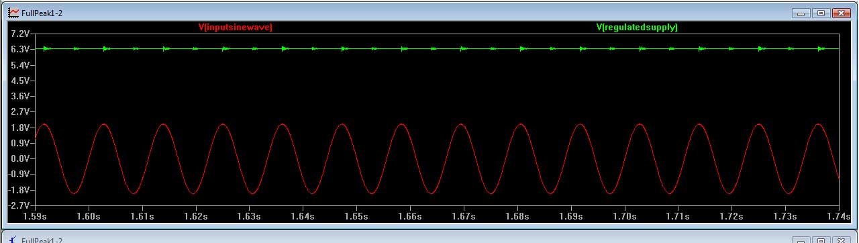Maximize the FullPeak1-2 plot window
This screenshot has height=243, width=859.
tap(820, 13)
